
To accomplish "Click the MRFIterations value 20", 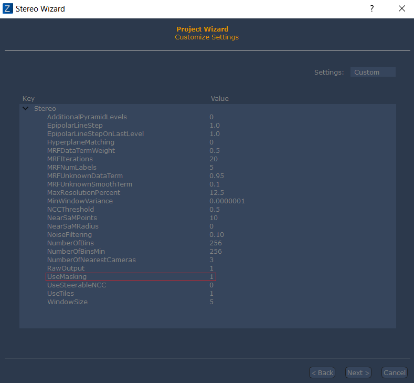I will pyautogui.click(x=214, y=159).
